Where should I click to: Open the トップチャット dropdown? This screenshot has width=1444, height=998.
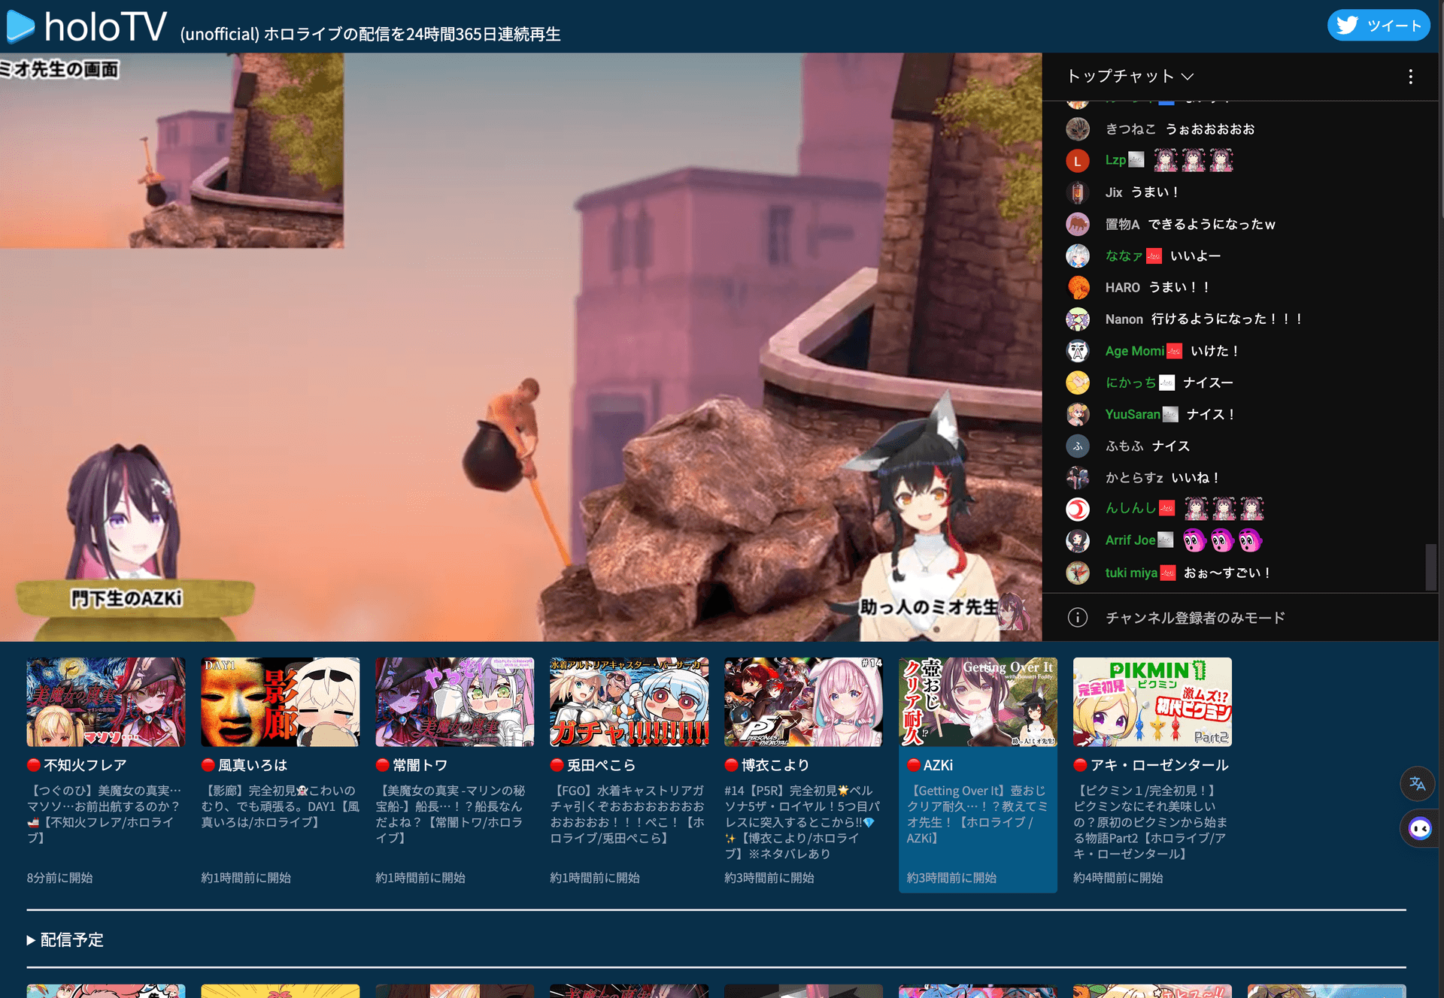coord(1130,76)
